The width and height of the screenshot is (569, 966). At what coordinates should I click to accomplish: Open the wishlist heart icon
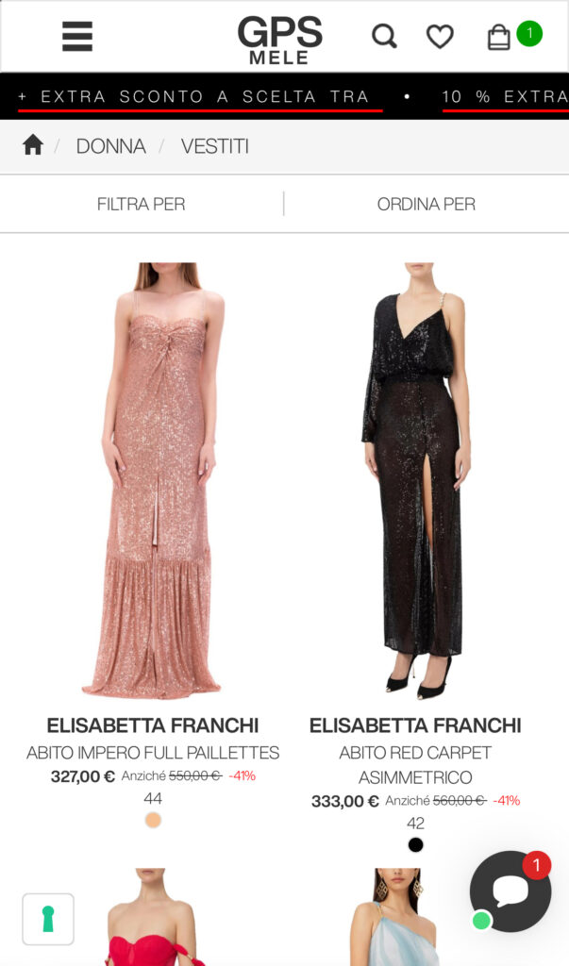[440, 37]
